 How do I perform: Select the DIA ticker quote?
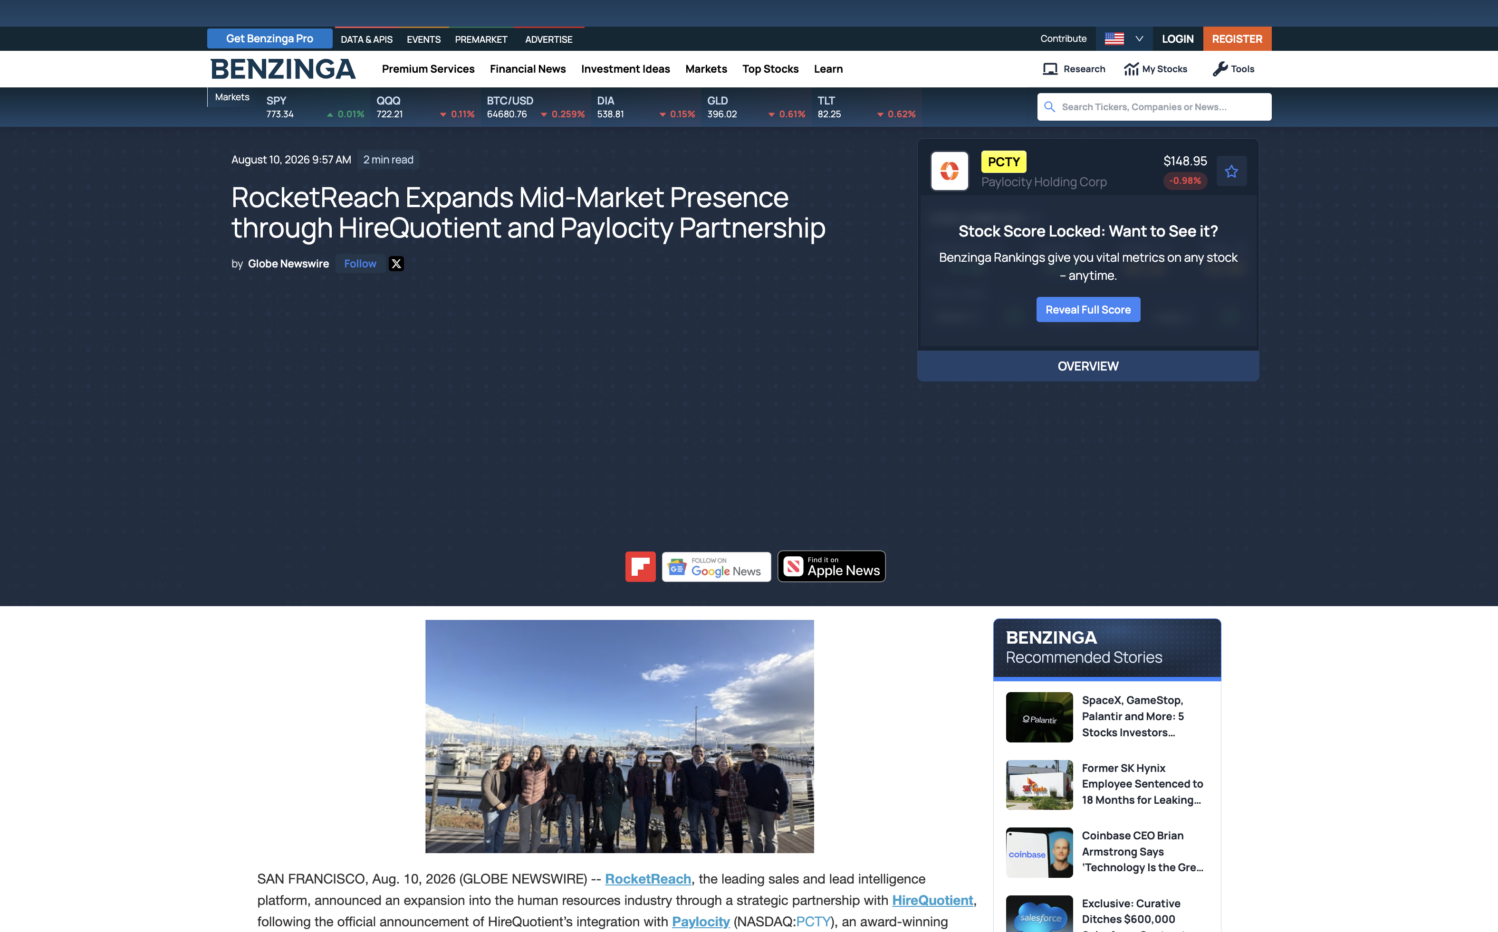[646, 107]
